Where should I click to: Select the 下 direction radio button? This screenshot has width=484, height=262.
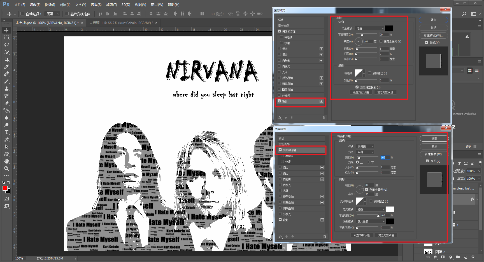368,162
